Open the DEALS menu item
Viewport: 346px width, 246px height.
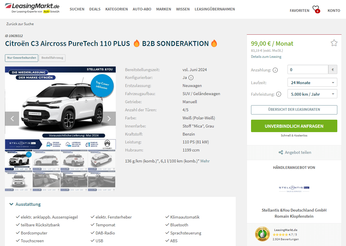coord(95,9)
